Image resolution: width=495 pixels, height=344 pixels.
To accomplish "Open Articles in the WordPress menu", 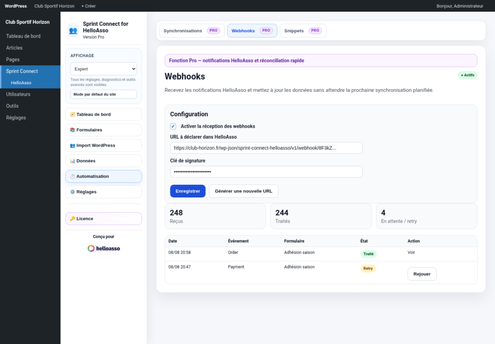I will click(x=30, y=48).
